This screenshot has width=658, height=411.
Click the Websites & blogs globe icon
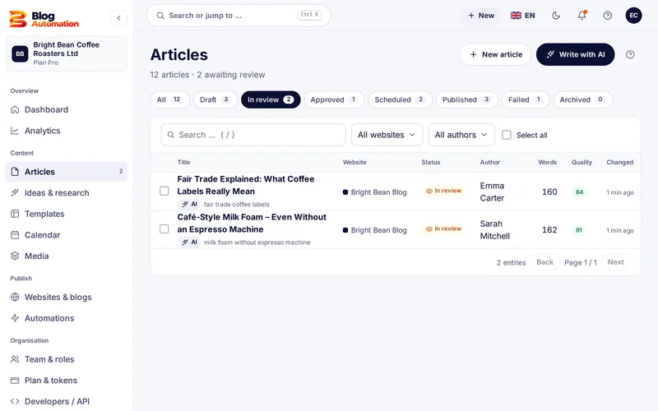coord(15,297)
